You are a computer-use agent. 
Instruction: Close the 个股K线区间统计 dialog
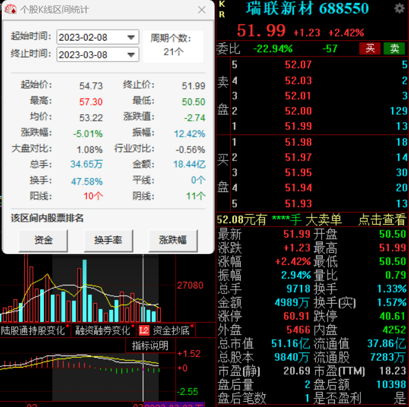click(202, 10)
